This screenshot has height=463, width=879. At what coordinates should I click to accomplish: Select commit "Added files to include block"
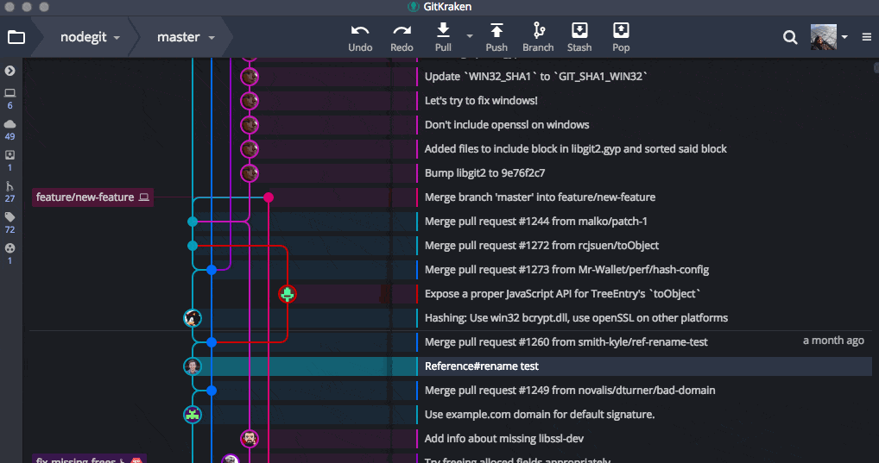pyautogui.click(x=576, y=149)
